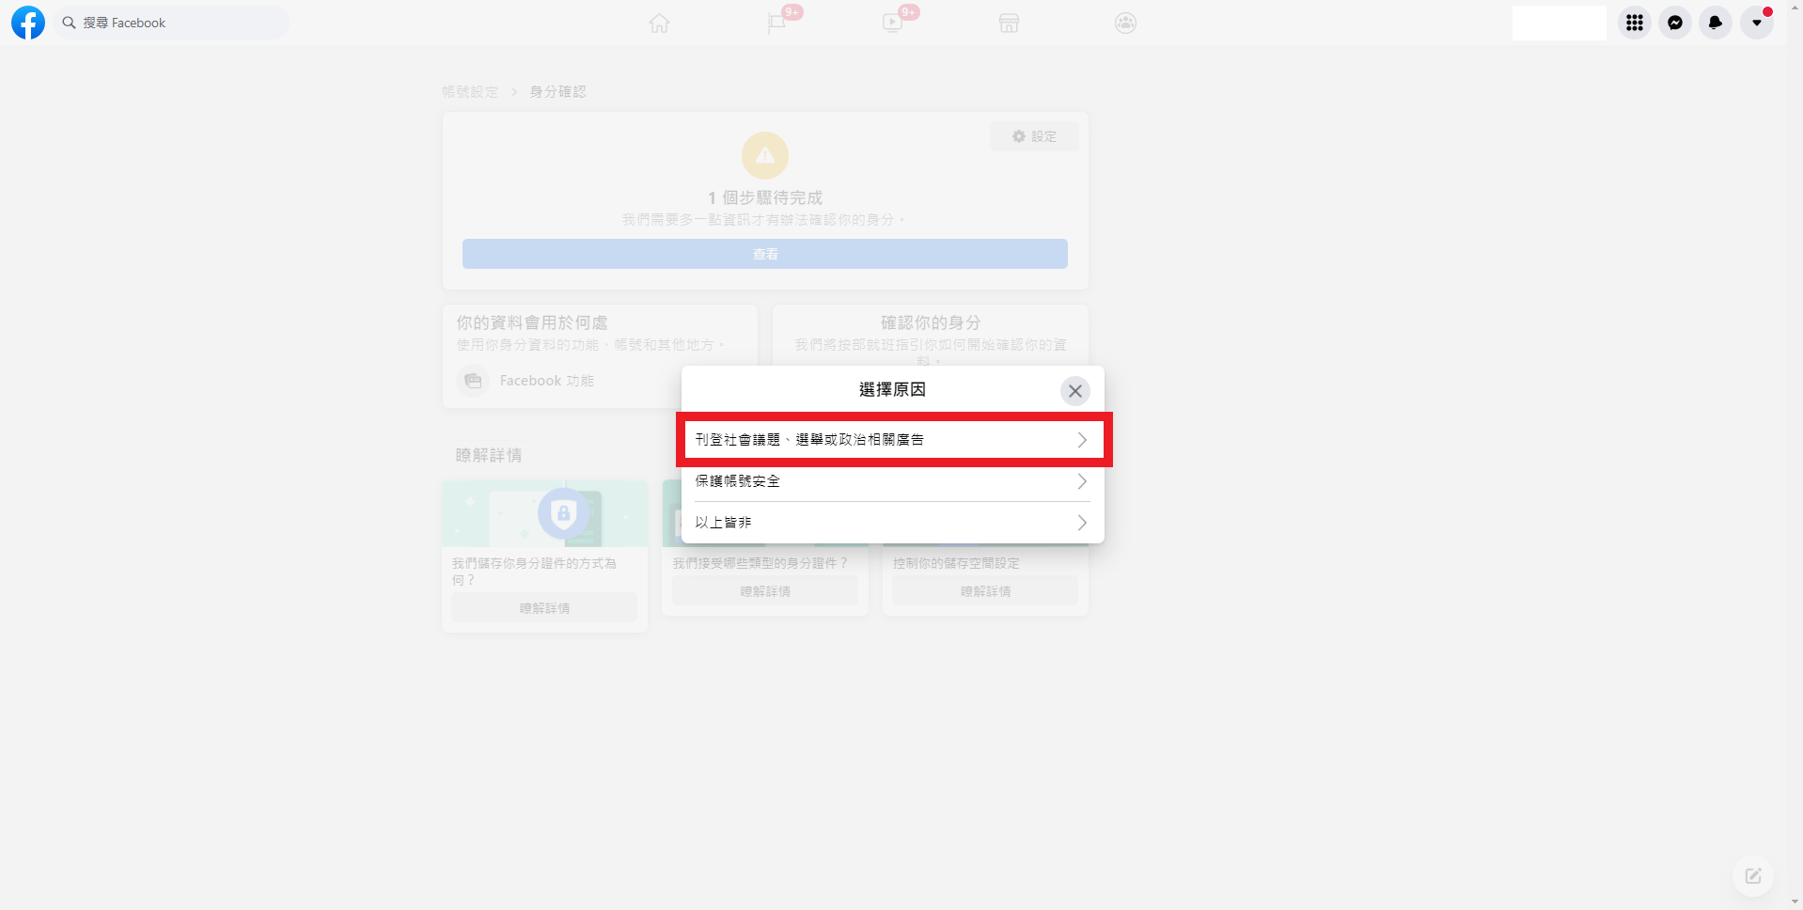
Task: Open the Home feed icon
Action: tap(659, 24)
